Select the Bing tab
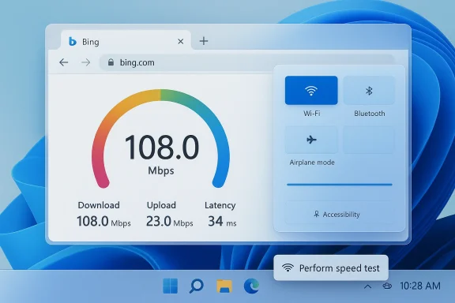The height and width of the screenshot is (303, 455). 126,40
